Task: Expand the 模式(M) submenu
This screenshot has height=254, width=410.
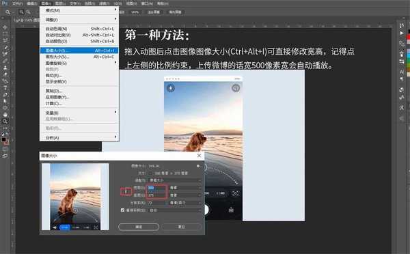Action: click(x=79, y=10)
